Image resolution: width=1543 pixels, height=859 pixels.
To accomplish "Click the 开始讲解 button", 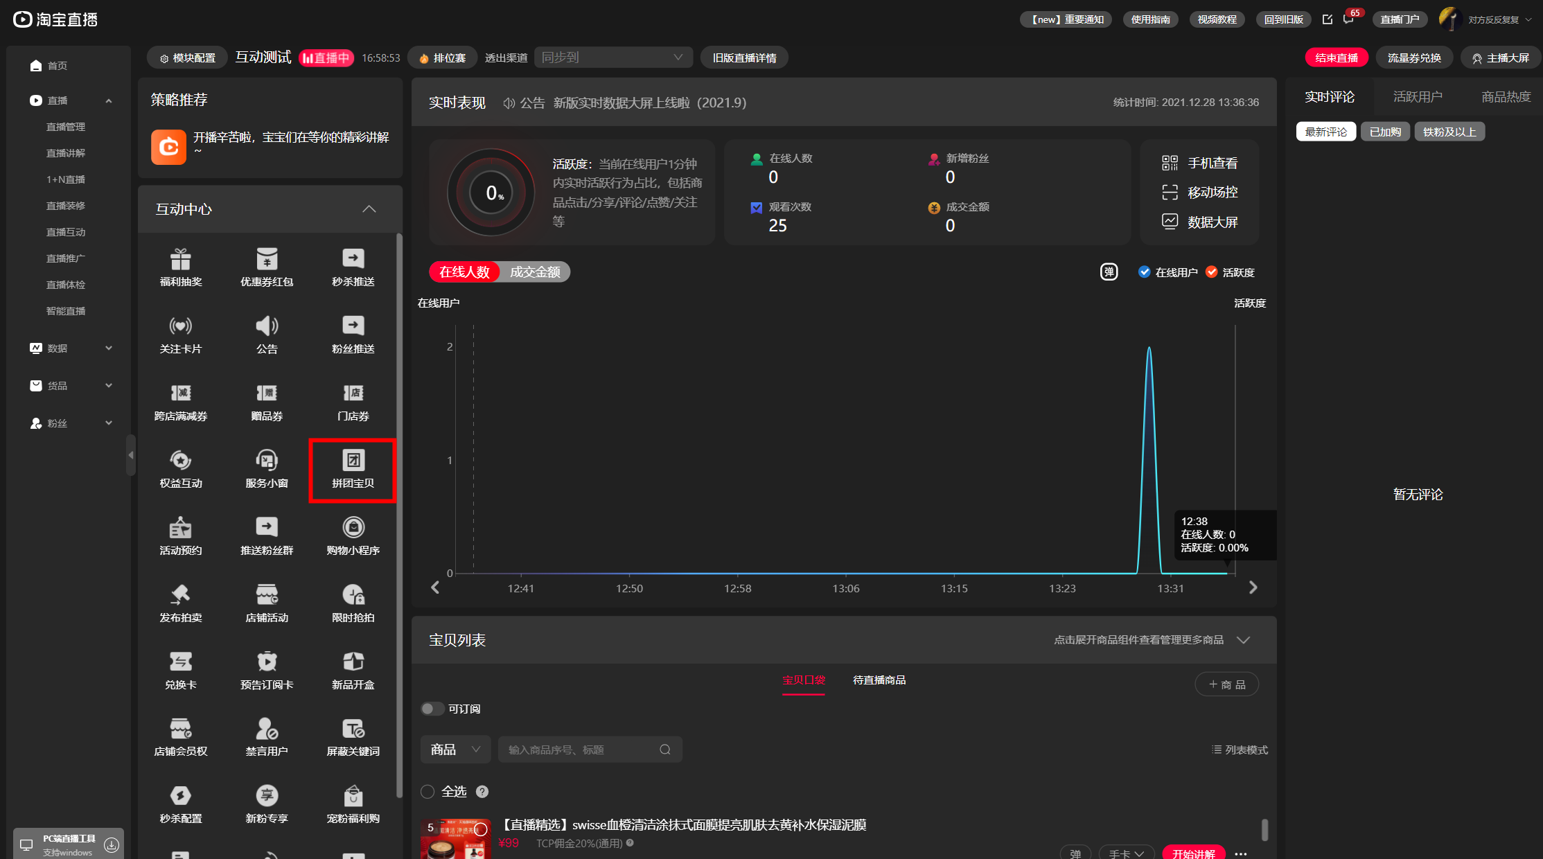I will coord(1193,853).
